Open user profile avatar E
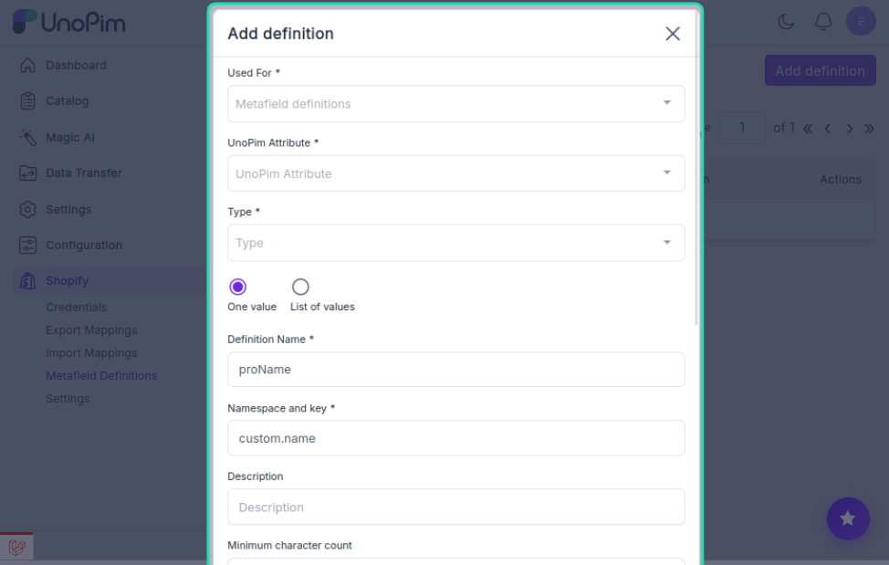Image resolution: width=889 pixels, height=565 pixels. [x=861, y=22]
